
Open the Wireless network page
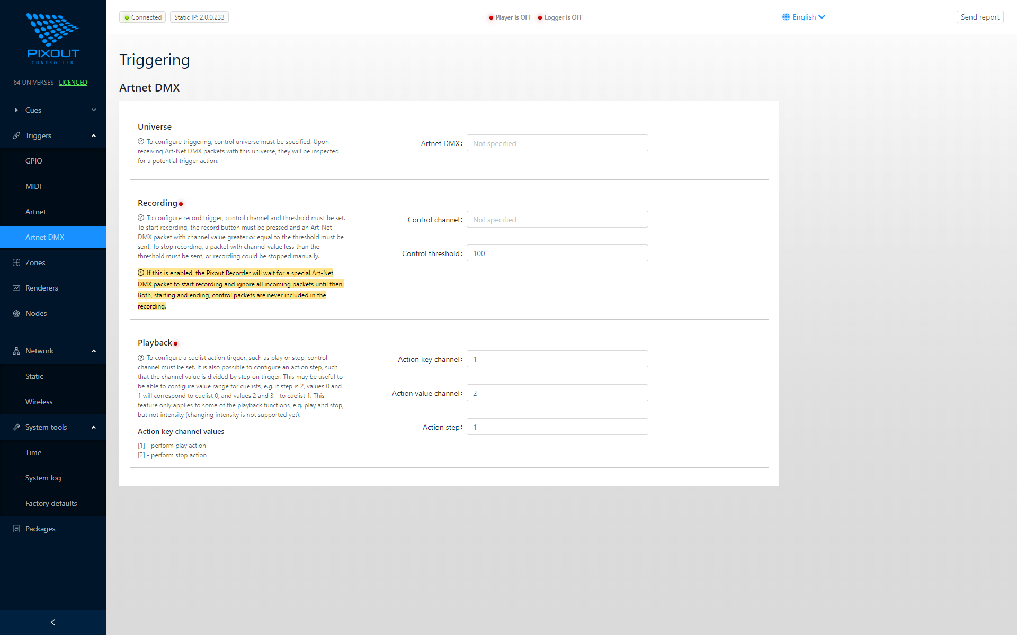39,402
